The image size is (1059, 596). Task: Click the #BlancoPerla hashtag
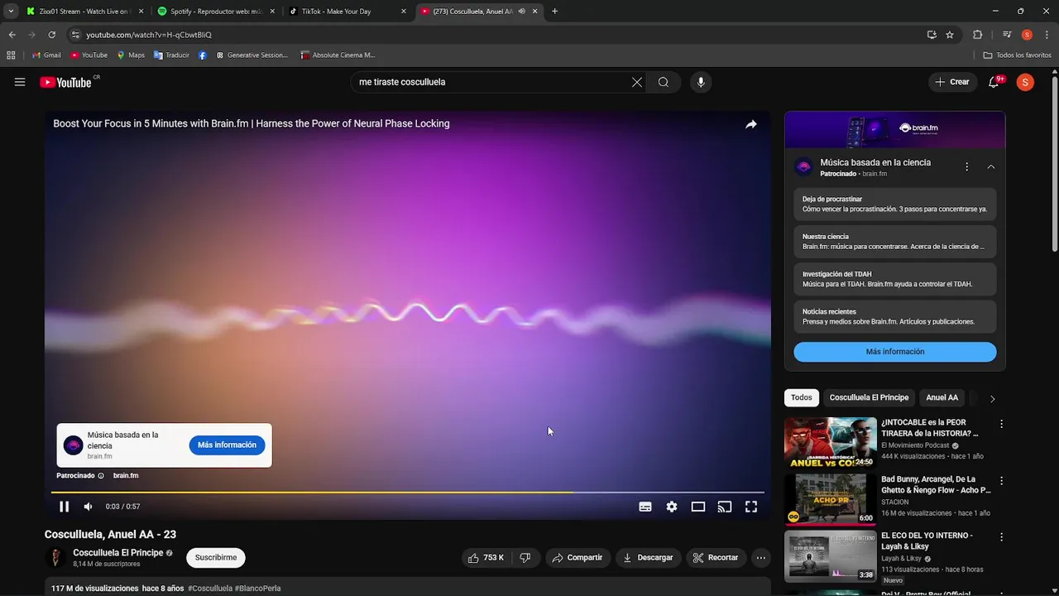(x=258, y=589)
